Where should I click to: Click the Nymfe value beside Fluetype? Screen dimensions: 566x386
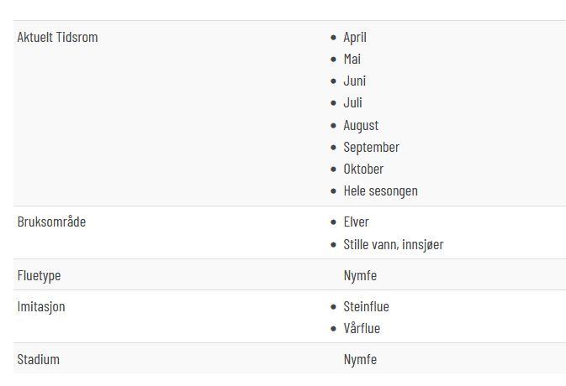360,276
